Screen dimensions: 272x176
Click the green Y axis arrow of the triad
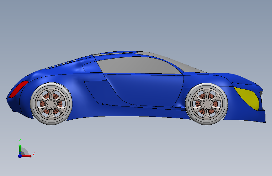[x=20, y=149]
